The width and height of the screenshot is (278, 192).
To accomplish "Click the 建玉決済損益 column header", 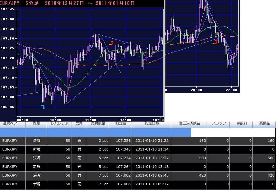I will click(189, 123).
